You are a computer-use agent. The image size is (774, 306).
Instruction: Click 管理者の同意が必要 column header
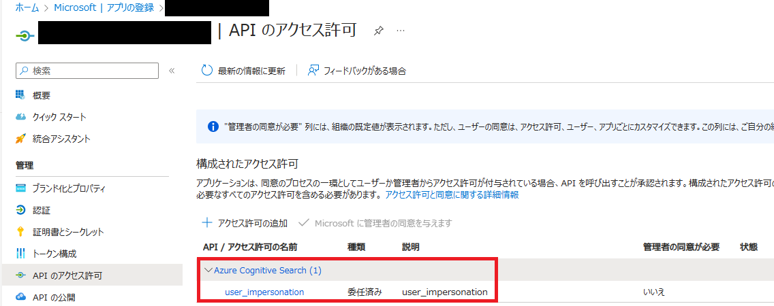681,247
